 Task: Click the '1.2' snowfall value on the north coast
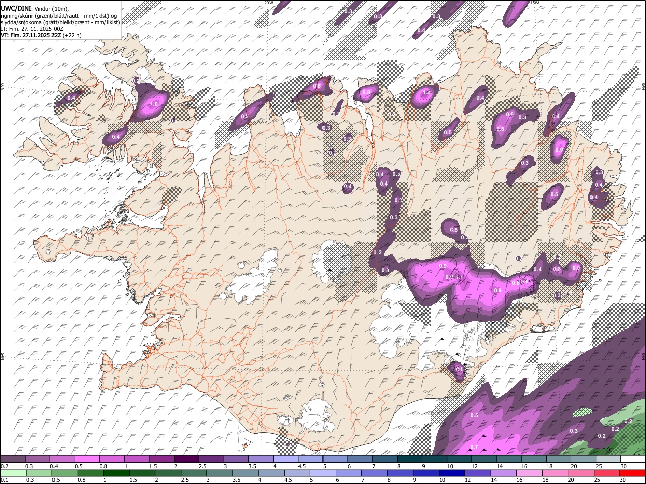point(426,92)
